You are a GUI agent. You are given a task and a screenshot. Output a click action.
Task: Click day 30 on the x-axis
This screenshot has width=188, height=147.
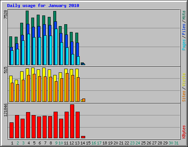pos(171,143)
